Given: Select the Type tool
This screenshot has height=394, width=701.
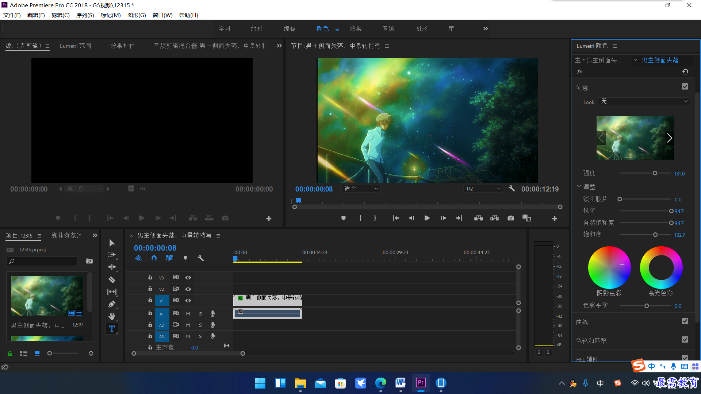Looking at the screenshot, I should tap(112, 329).
